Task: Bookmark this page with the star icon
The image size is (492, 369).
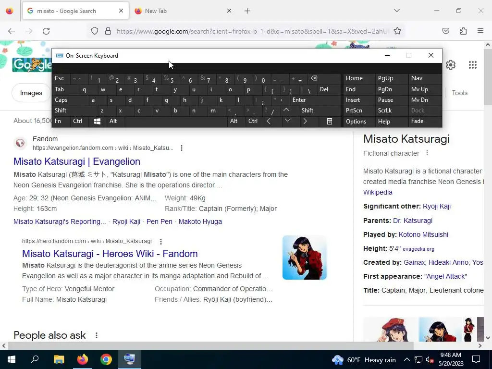Action: pyautogui.click(x=397, y=31)
